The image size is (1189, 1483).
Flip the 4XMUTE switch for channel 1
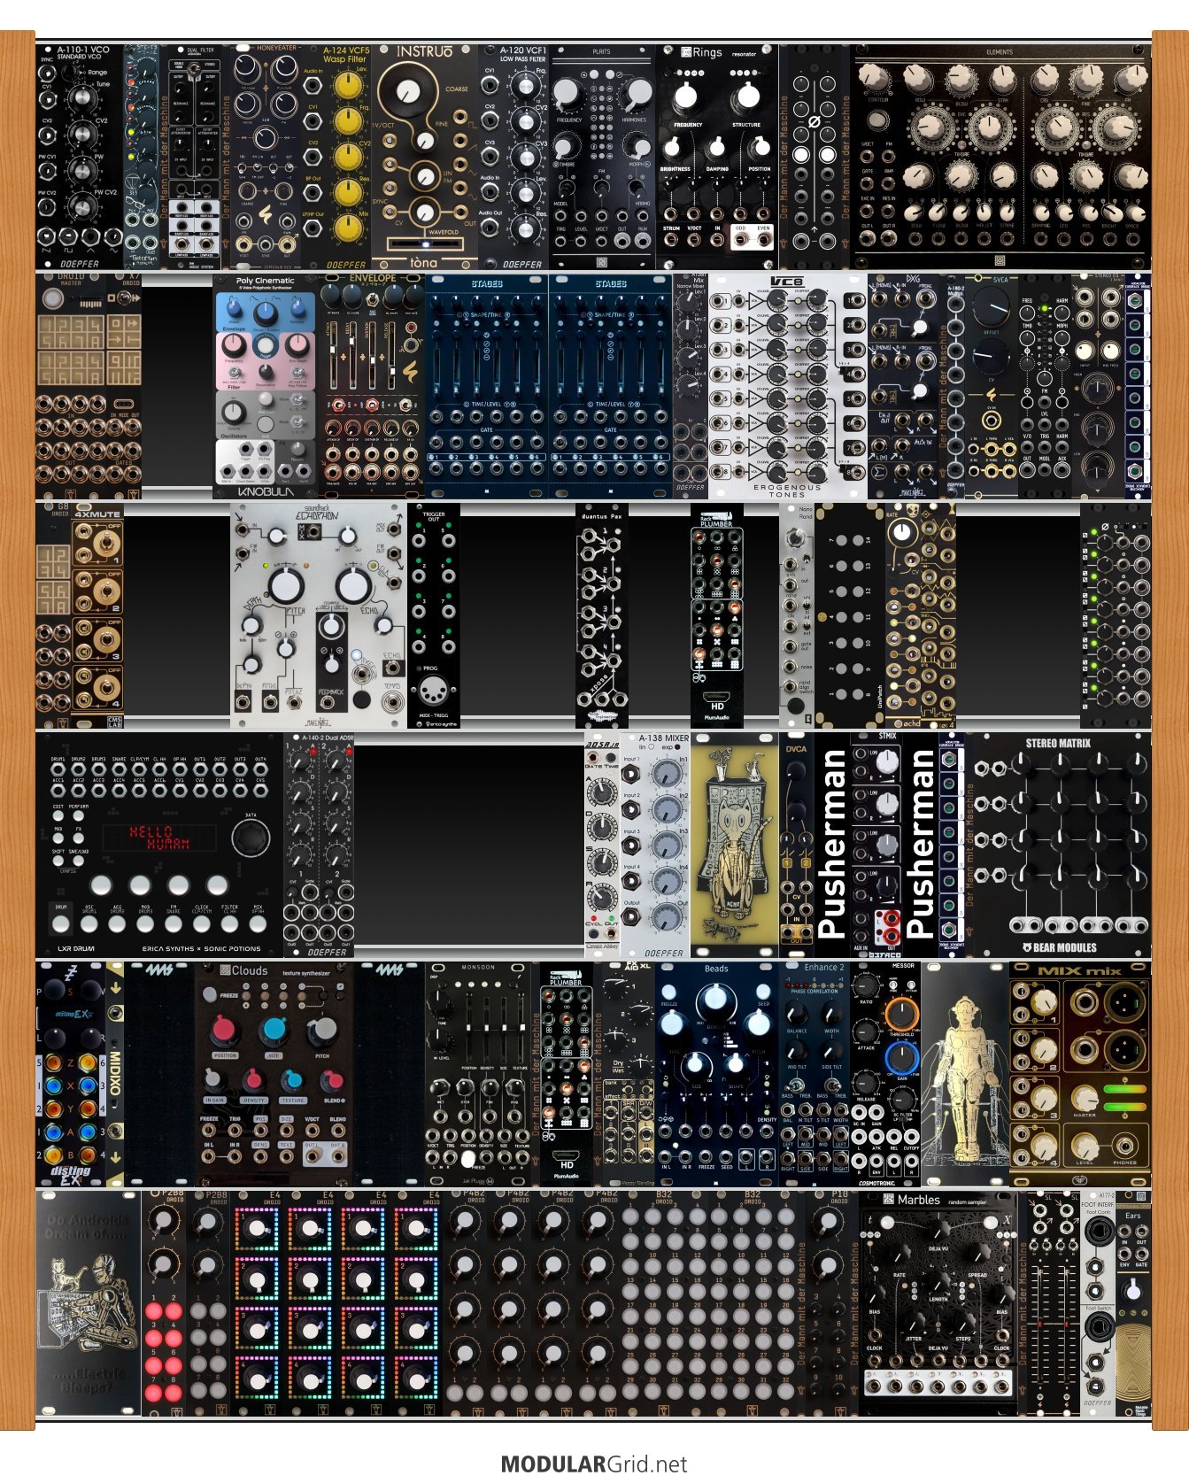pos(107,540)
